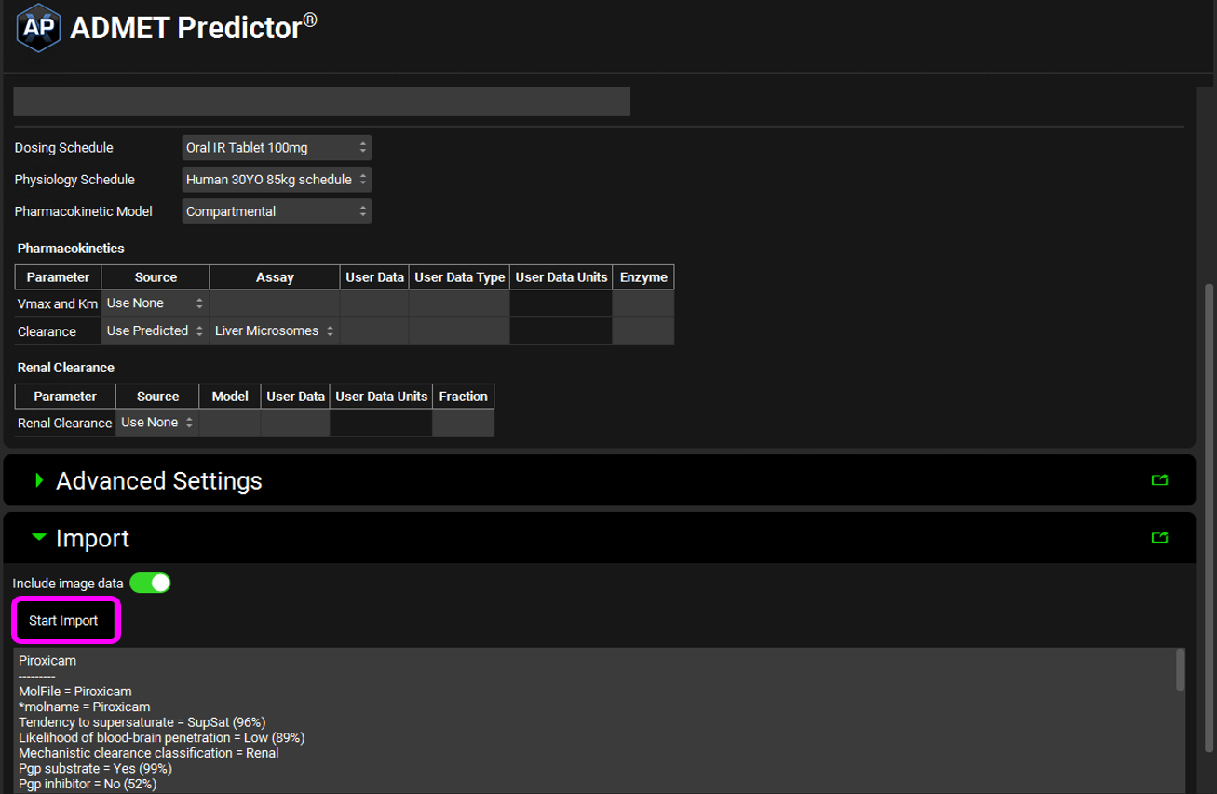Open the Clearance source Use Predicted dropdown
This screenshot has width=1217, height=794.
pyautogui.click(x=155, y=331)
